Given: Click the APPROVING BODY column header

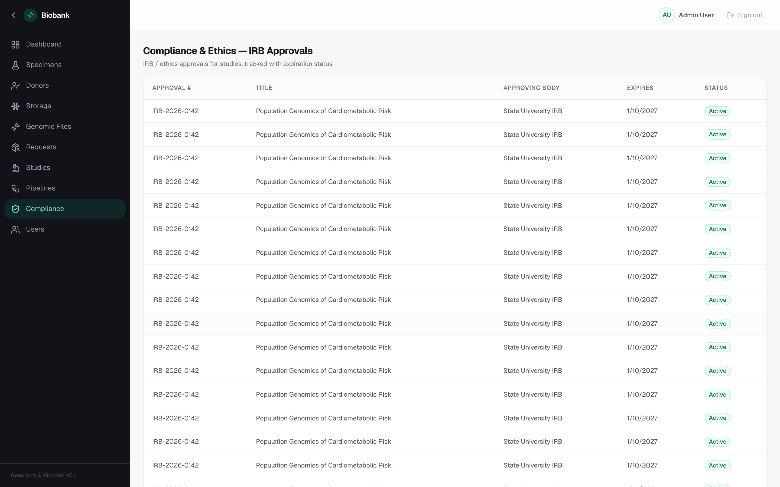Looking at the screenshot, I should (x=531, y=88).
